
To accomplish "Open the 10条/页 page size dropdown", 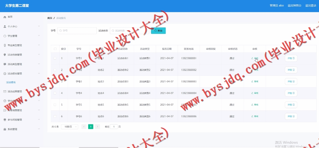I will tap(70, 127).
